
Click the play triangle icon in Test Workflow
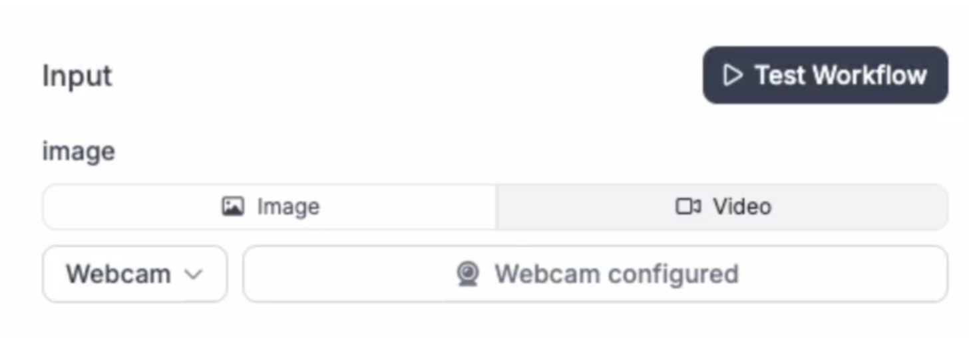pos(733,75)
